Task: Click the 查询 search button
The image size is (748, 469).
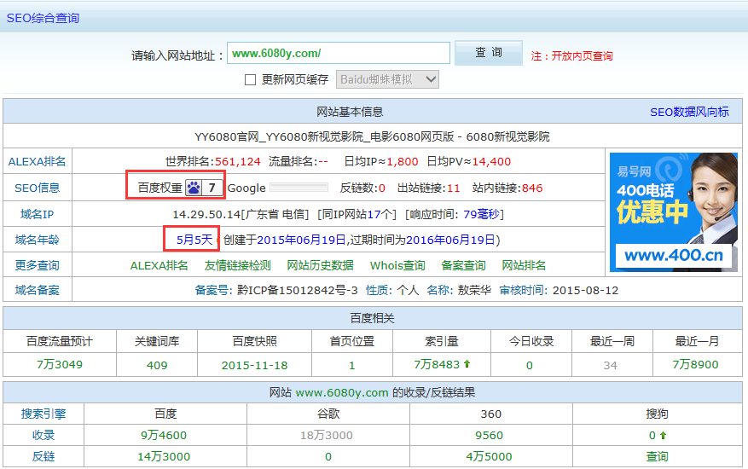Action: [489, 53]
